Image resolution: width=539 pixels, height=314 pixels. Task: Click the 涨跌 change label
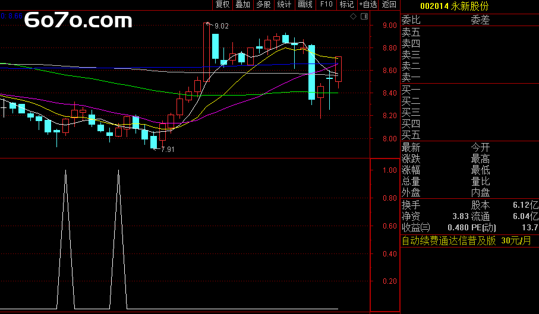click(411, 159)
